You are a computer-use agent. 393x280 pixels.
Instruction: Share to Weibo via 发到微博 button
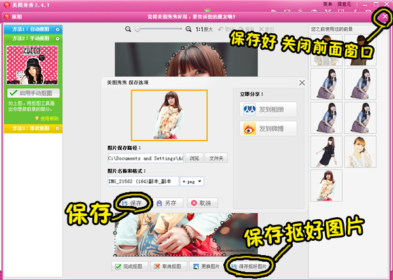point(269,129)
